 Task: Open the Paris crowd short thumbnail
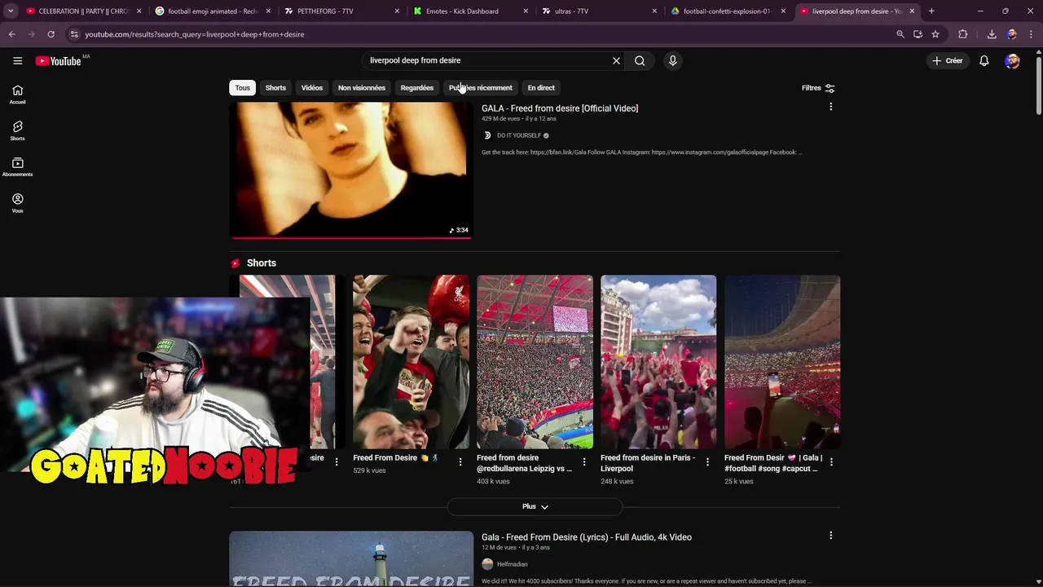tap(658, 362)
